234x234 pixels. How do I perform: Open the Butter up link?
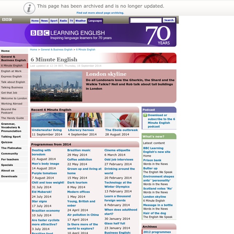[150, 168]
